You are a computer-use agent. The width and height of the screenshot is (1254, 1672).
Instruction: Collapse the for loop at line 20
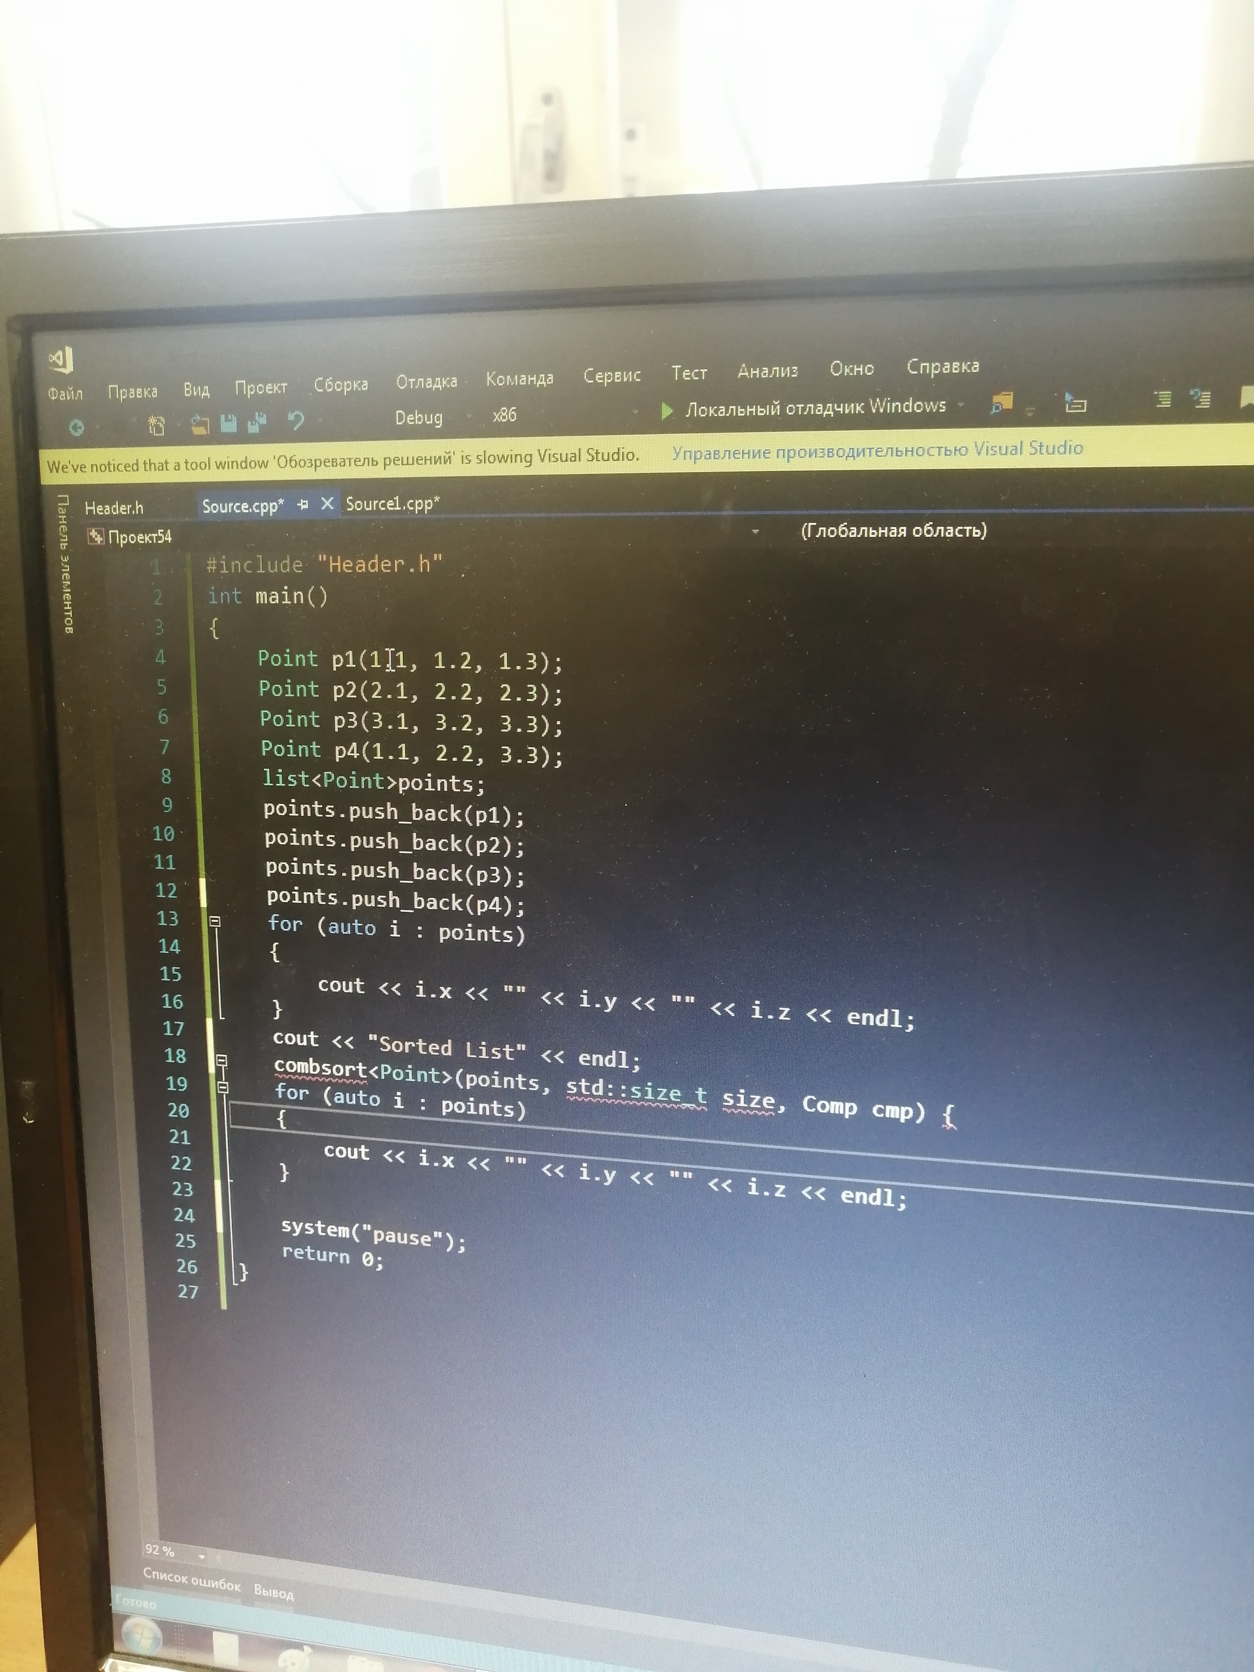(223, 1087)
